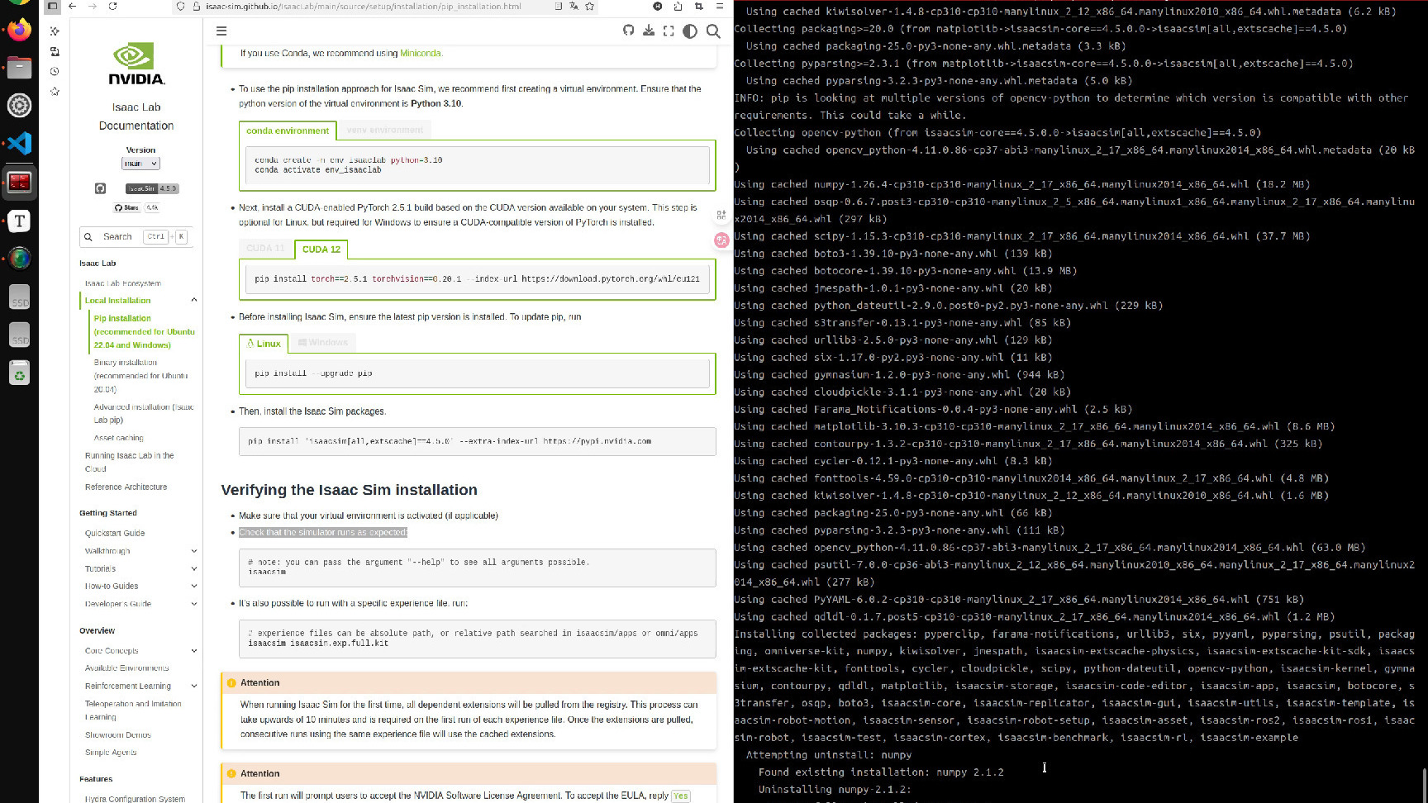Open the Hydra Configuration System sidebar link
1428x803 pixels.
(135, 799)
